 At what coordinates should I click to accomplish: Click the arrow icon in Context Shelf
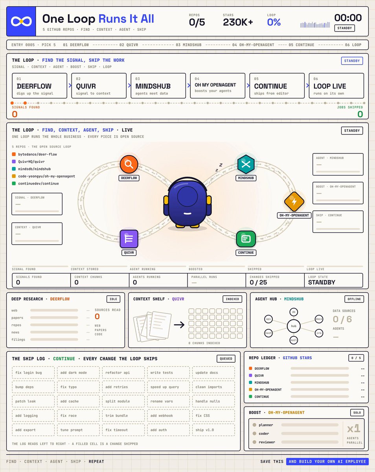(179, 325)
